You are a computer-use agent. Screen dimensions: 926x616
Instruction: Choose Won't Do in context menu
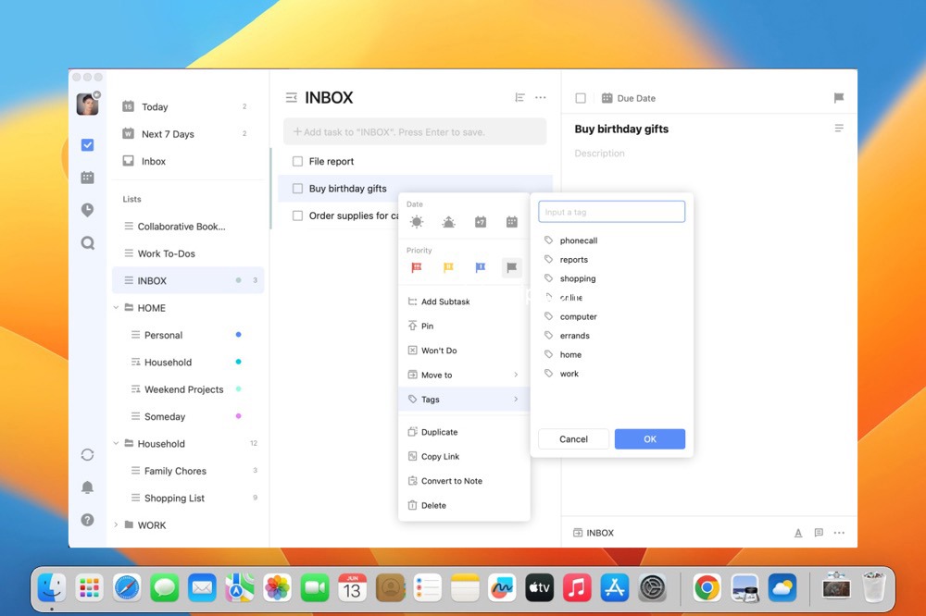click(x=464, y=351)
